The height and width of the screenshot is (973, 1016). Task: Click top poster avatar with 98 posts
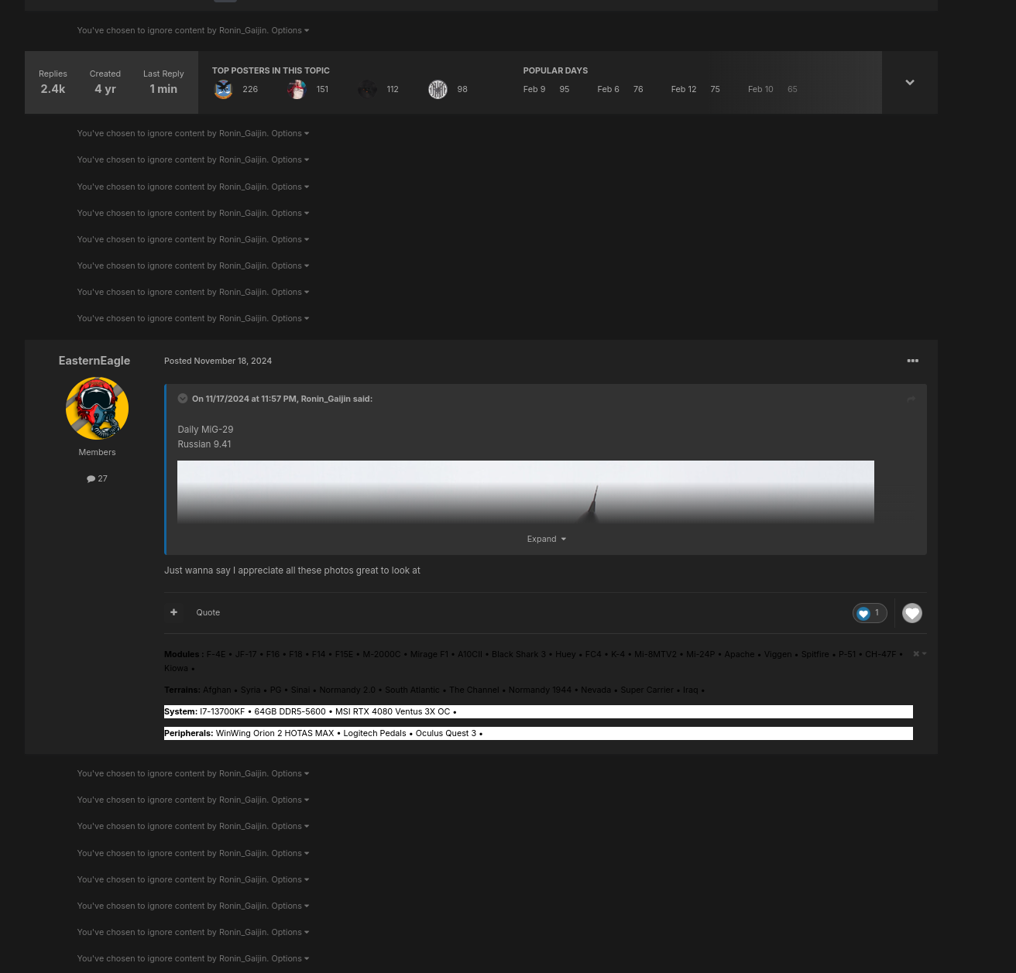tap(438, 90)
